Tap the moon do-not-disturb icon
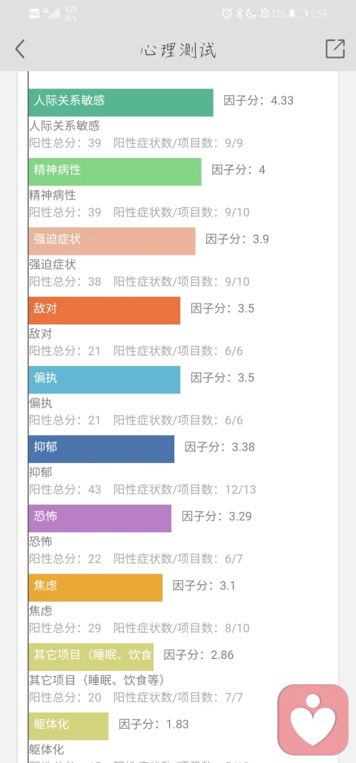The image size is (356, 763). 251,13
